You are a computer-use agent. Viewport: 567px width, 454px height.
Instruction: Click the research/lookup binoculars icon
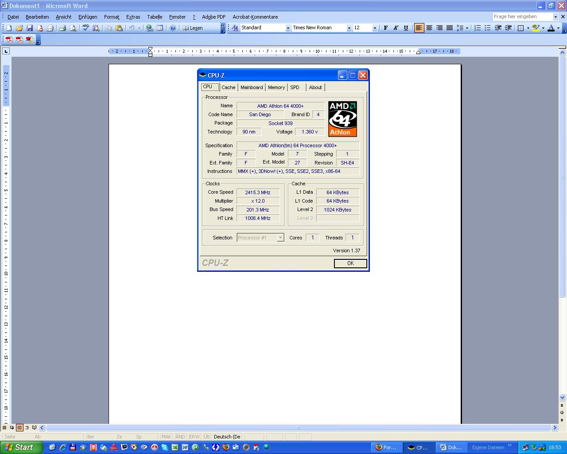click(96, 28)
